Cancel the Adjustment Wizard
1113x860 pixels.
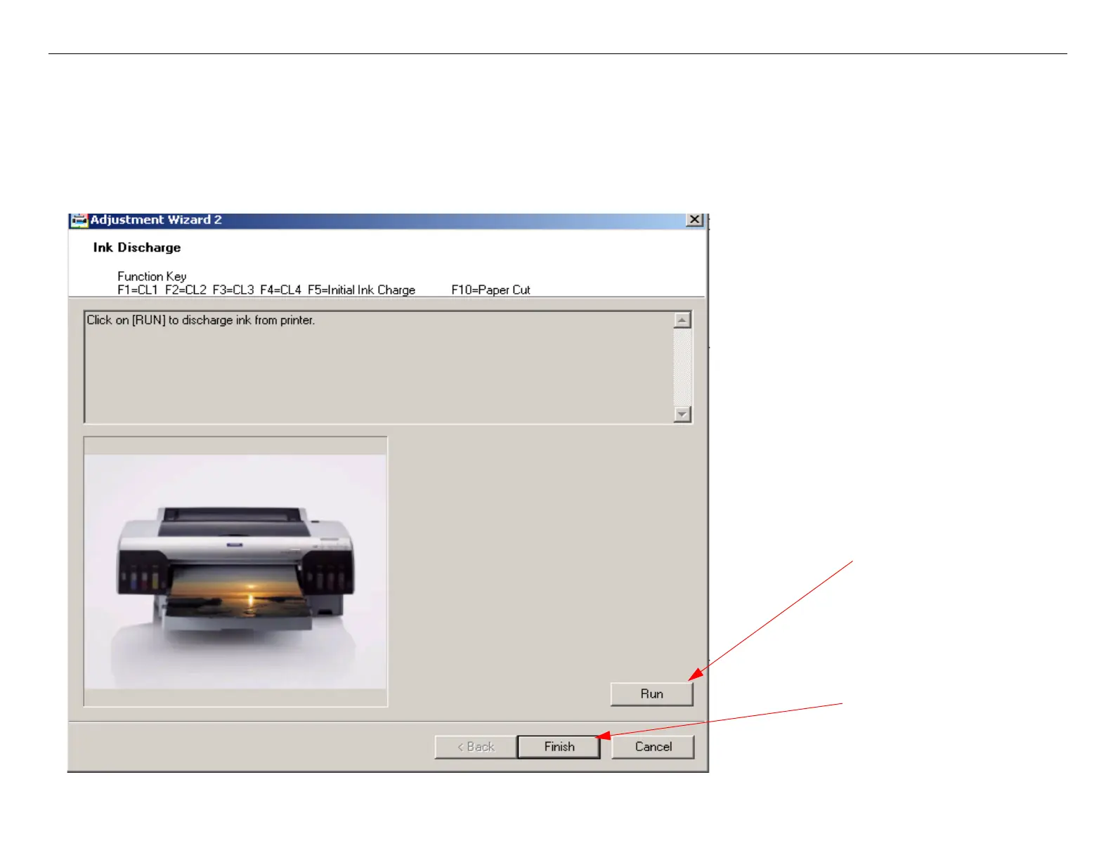(x=653, y=747)
